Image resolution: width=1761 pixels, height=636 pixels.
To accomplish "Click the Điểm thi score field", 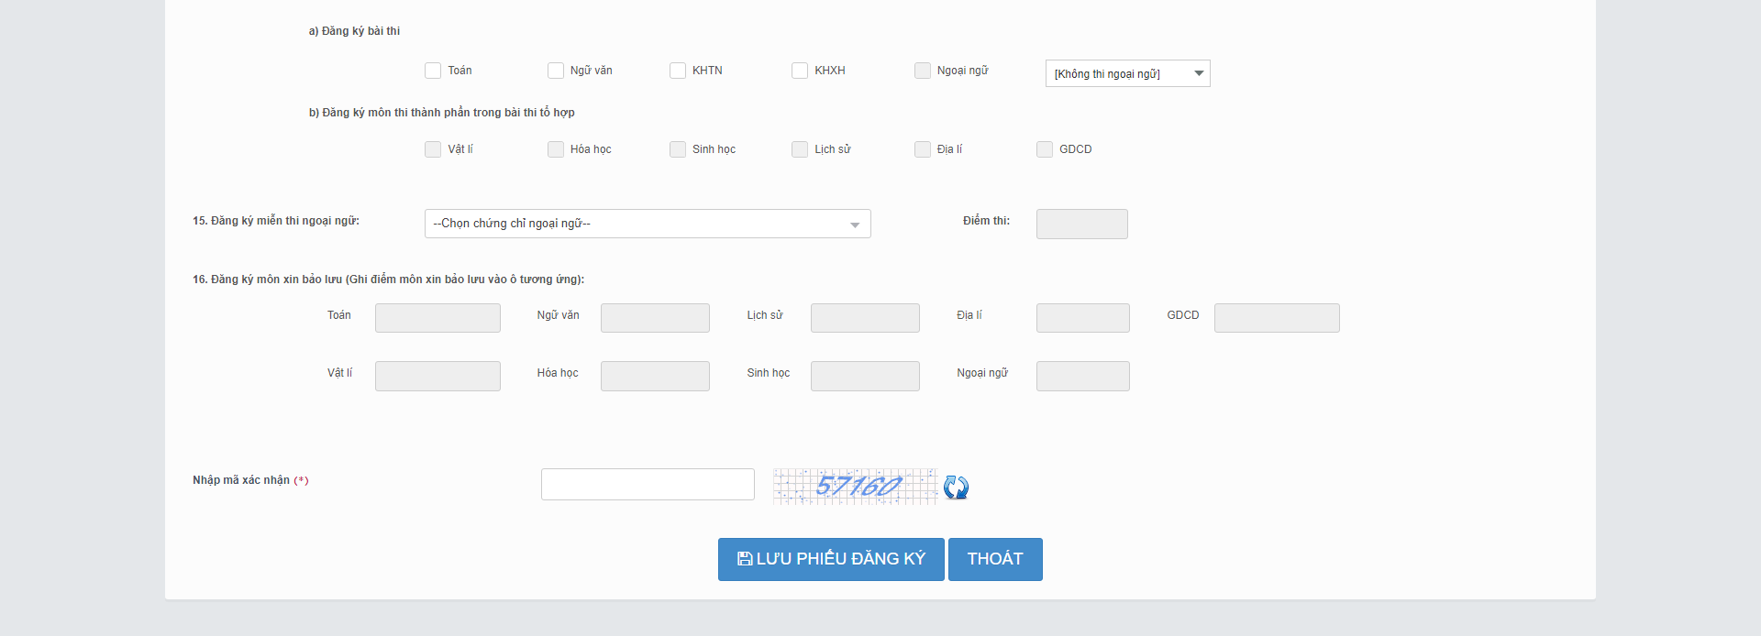I will [1082, 224].
